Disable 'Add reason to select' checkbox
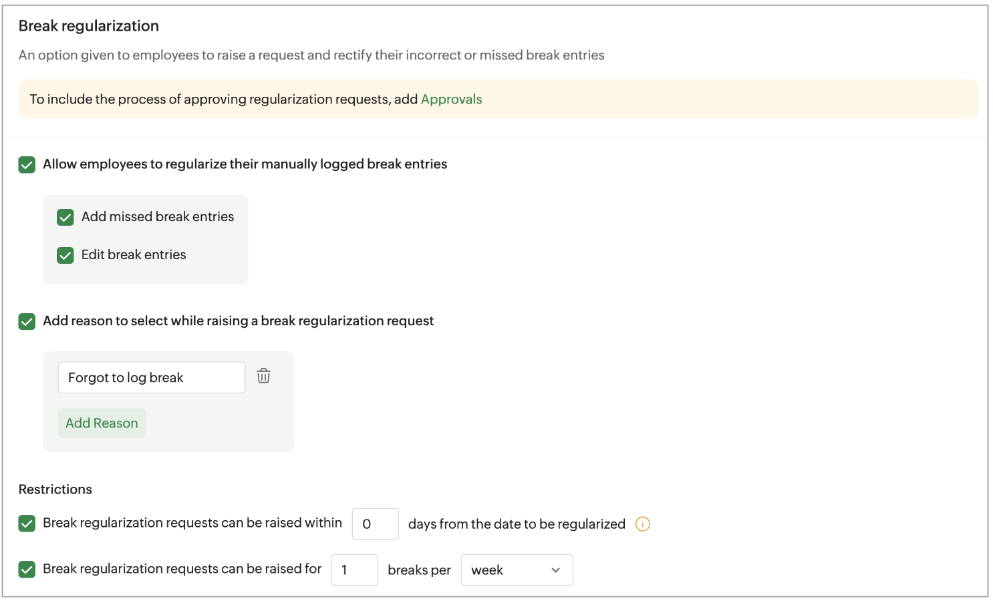 point(27,322)
